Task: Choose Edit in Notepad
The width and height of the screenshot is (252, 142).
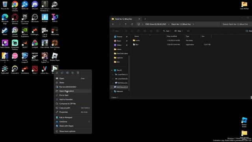Action: click(x=73, y=118)
